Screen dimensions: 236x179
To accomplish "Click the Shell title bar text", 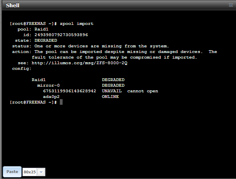I will 13,6.
